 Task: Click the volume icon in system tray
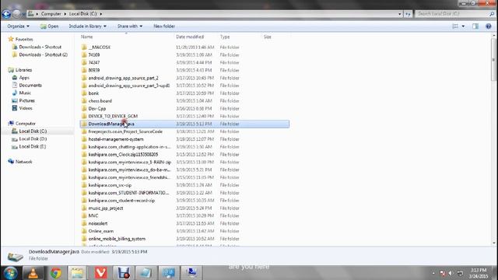pyautogui.click(x=451, y=273)
